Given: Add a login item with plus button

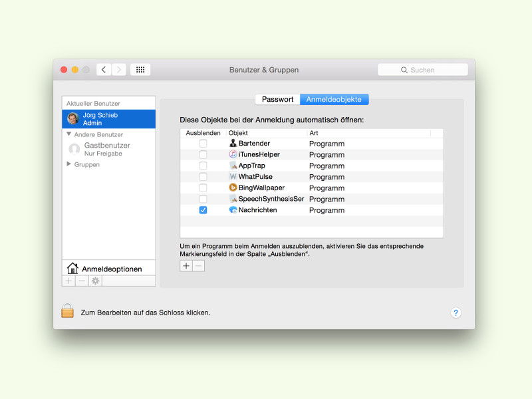Looking at the screenshot, I should (x=186, y=265).
